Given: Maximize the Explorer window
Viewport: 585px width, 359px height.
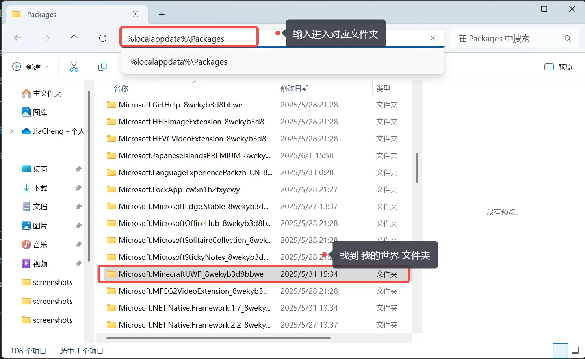Looking at the screenshot, I should click(544, 9).
